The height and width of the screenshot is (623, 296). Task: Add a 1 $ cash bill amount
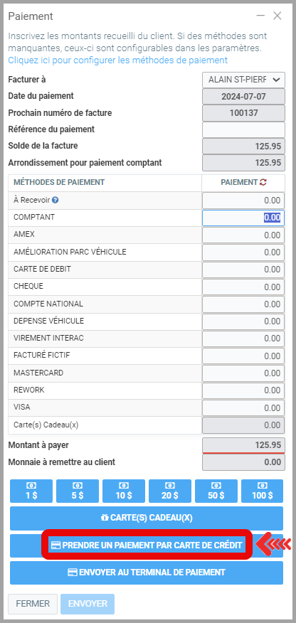click(x=31, y=491)
